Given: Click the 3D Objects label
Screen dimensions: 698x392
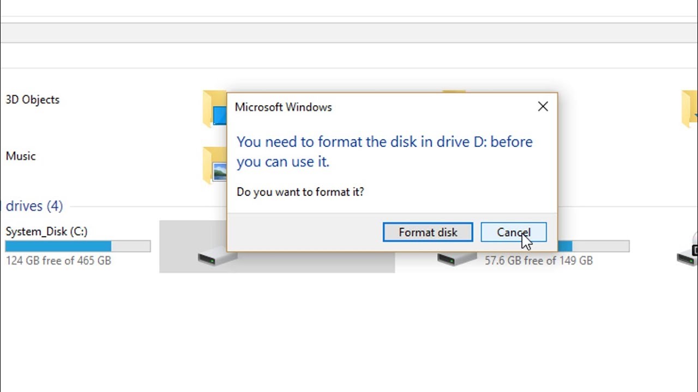Looking at the screenshot, I should [33, 100].
